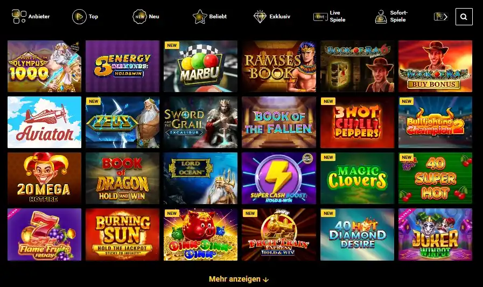This screenshot has width=483, height=287.
Task: Click the Anbieter grid icon
Action: (x=19, y=16)
